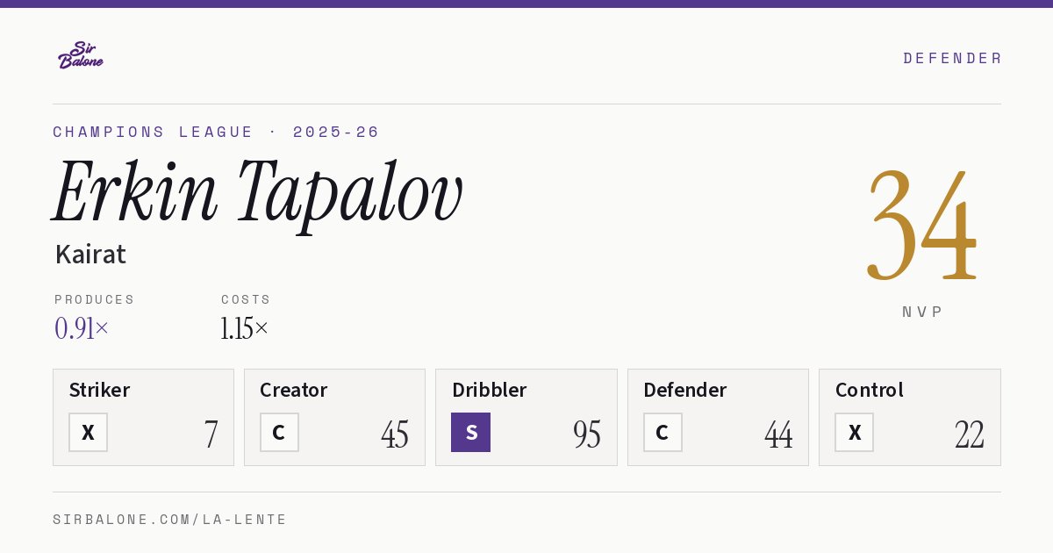Screen dimensions: 1053x553
Task: Open the Striker stat card
Action: pyautogui.click(x=143, y=417)
